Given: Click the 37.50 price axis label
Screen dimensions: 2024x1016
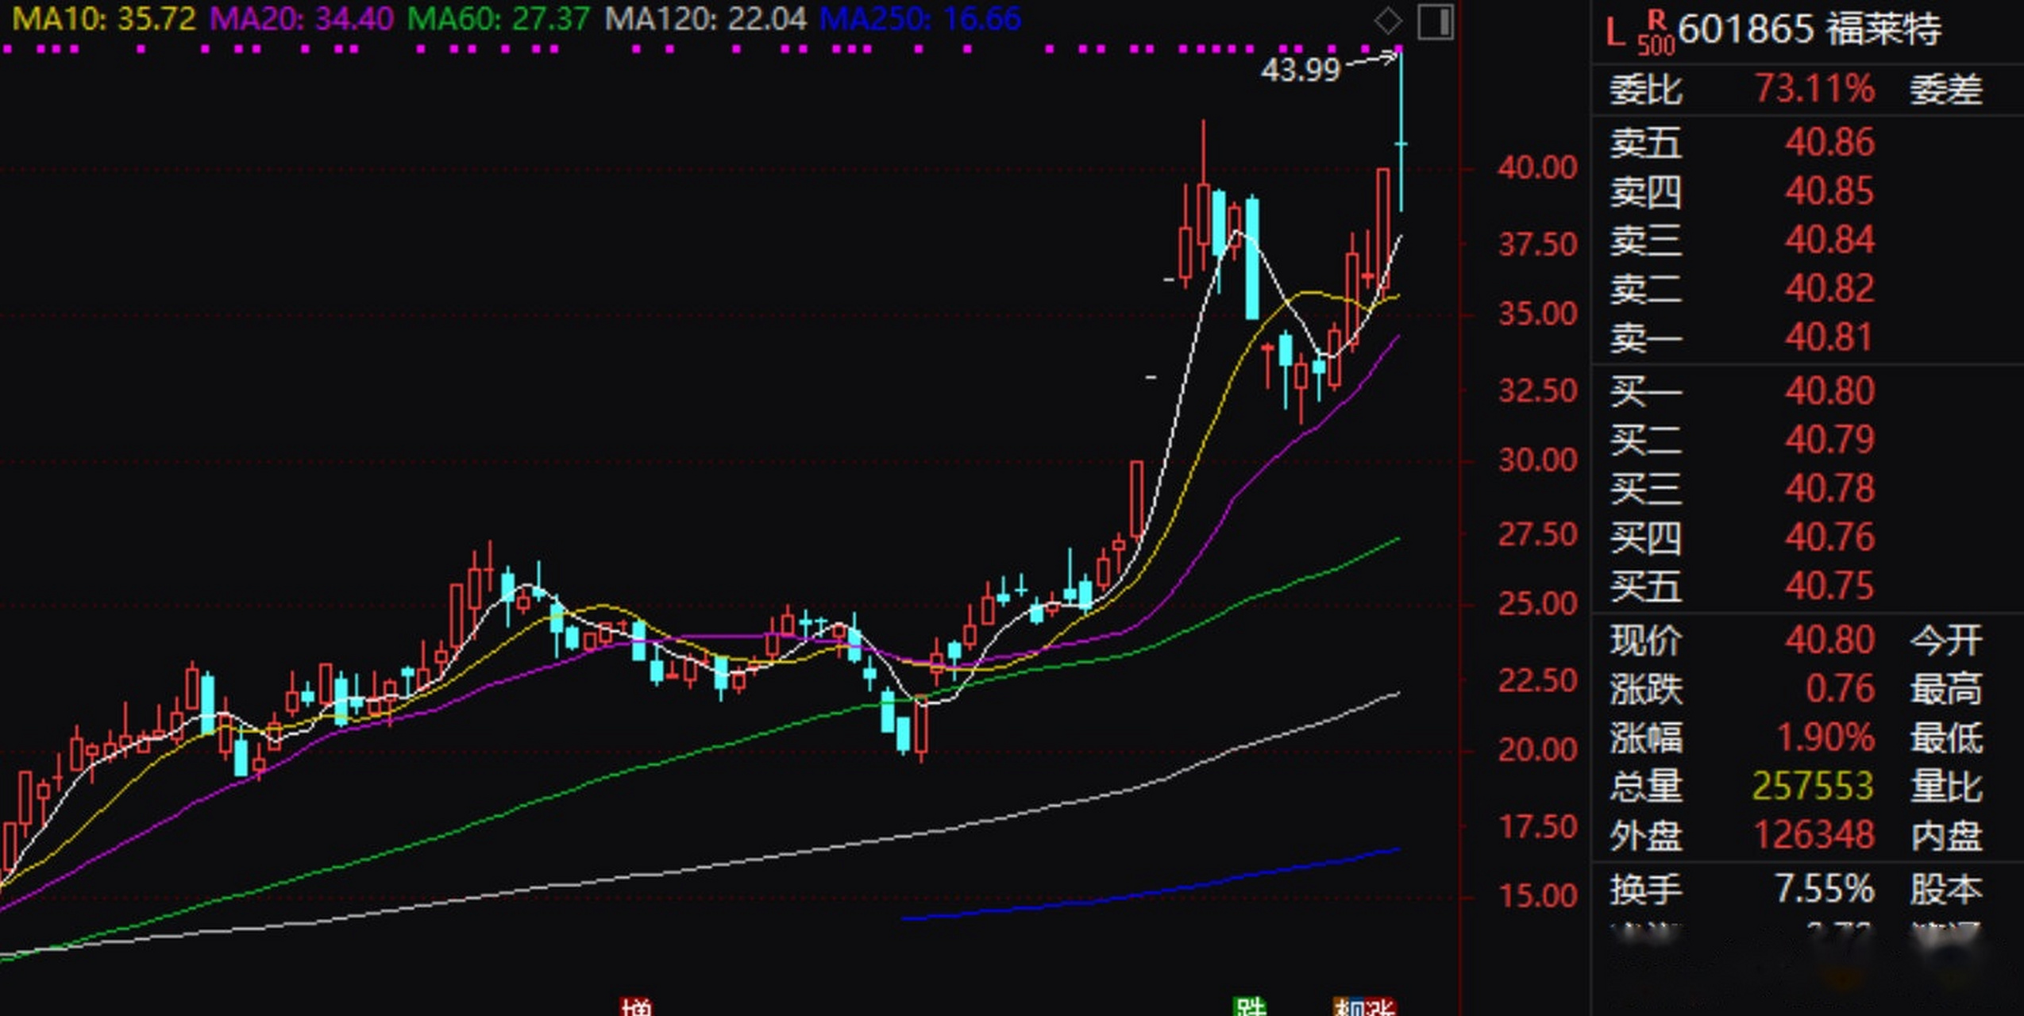Looking at the screenshot, I should 1537,244.
